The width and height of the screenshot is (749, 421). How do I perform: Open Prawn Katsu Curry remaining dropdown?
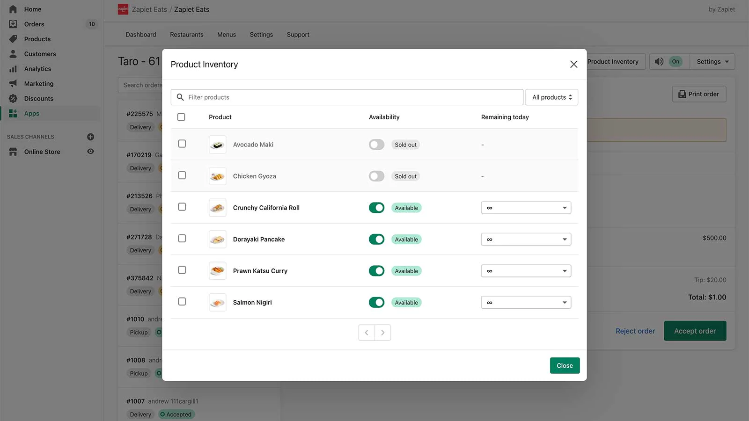click(526, 271)
